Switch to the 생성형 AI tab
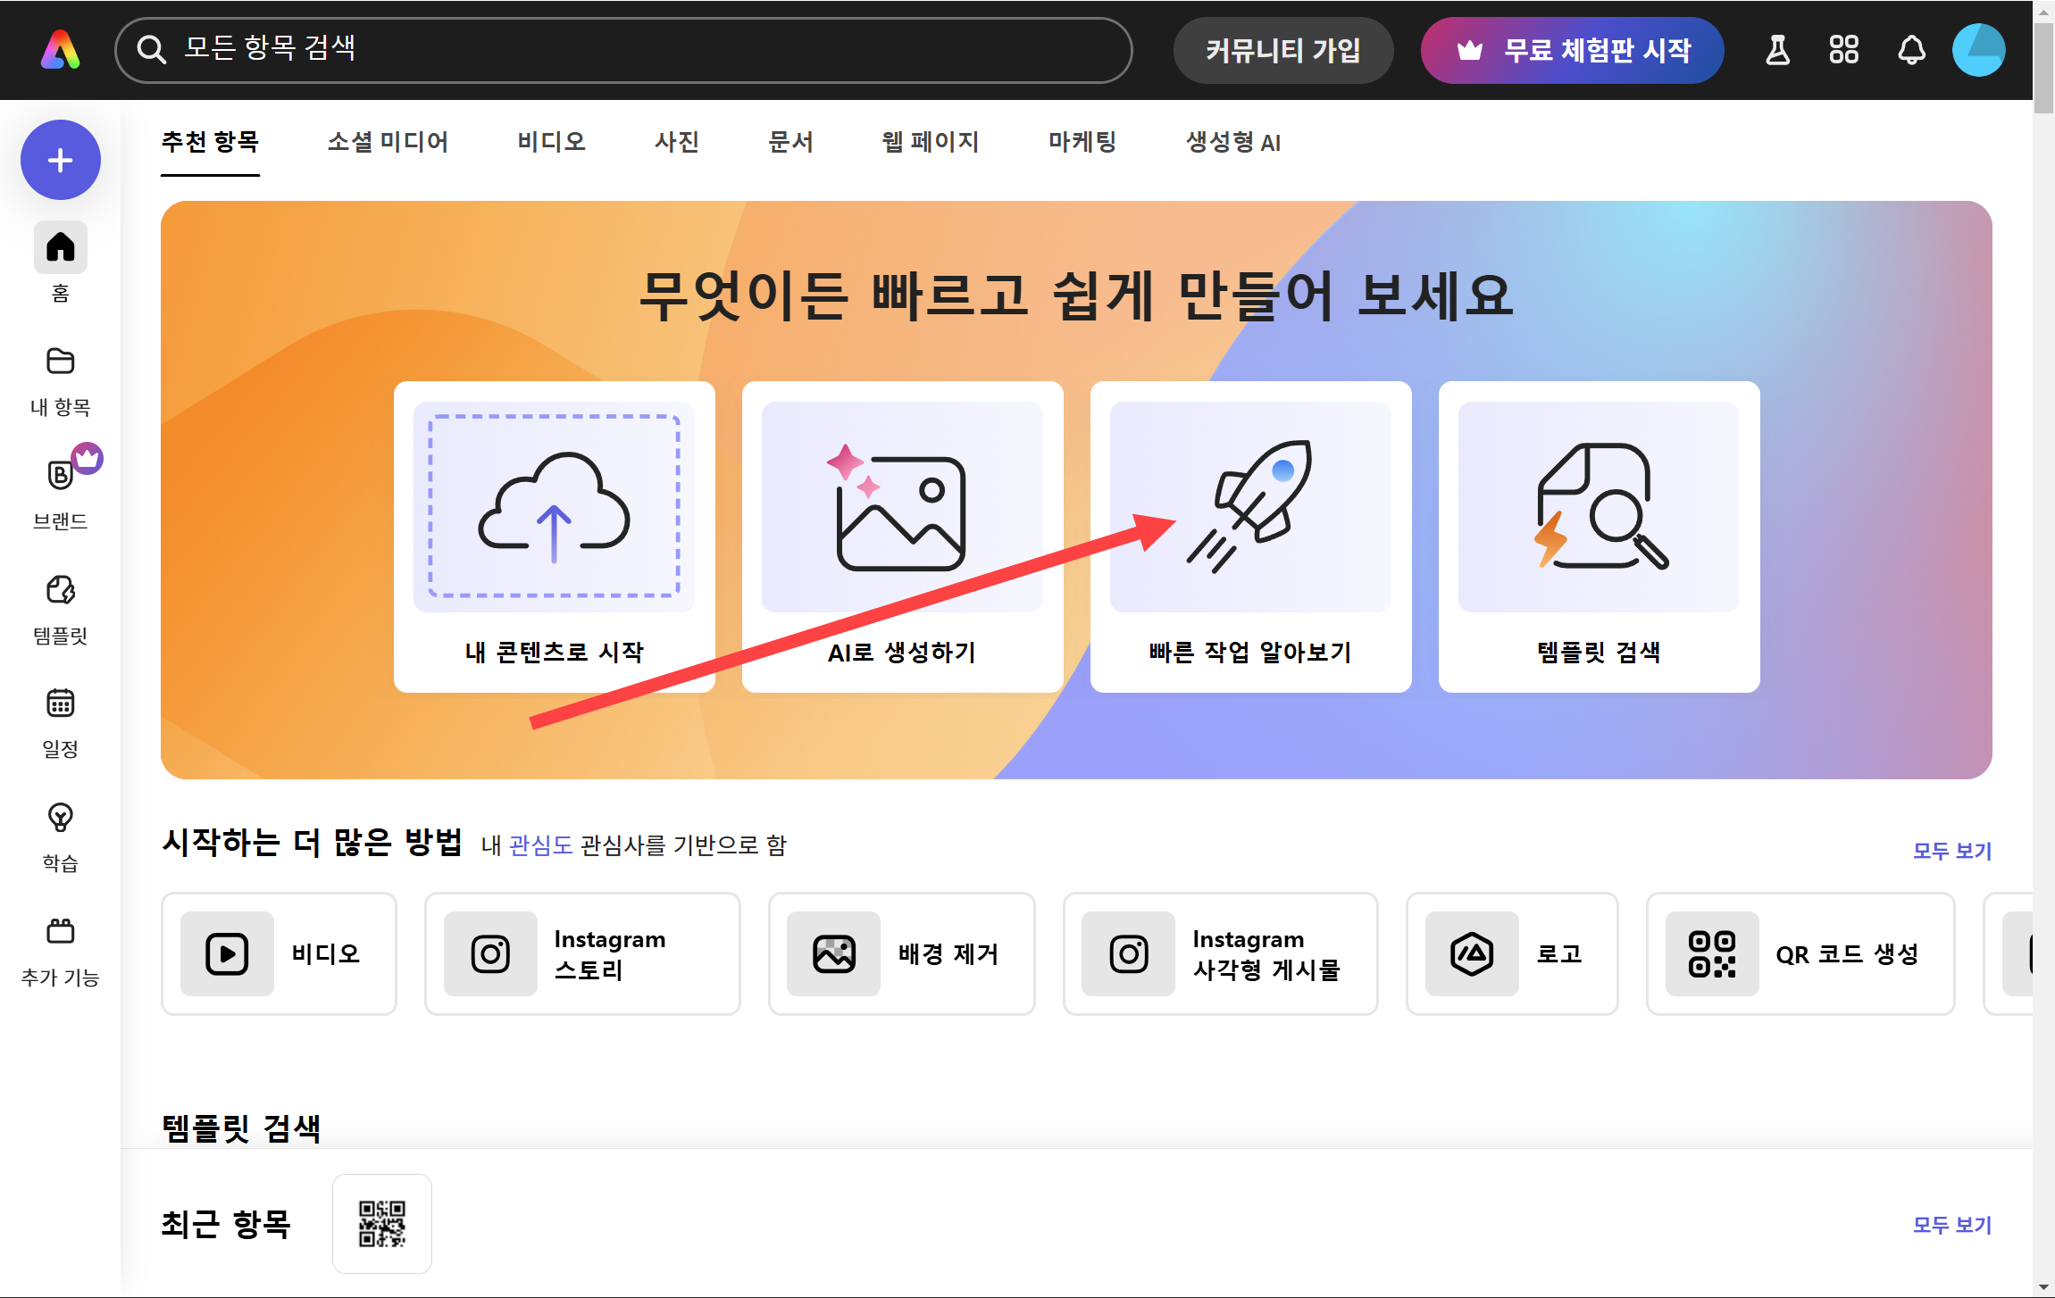 click(1233, 142)
